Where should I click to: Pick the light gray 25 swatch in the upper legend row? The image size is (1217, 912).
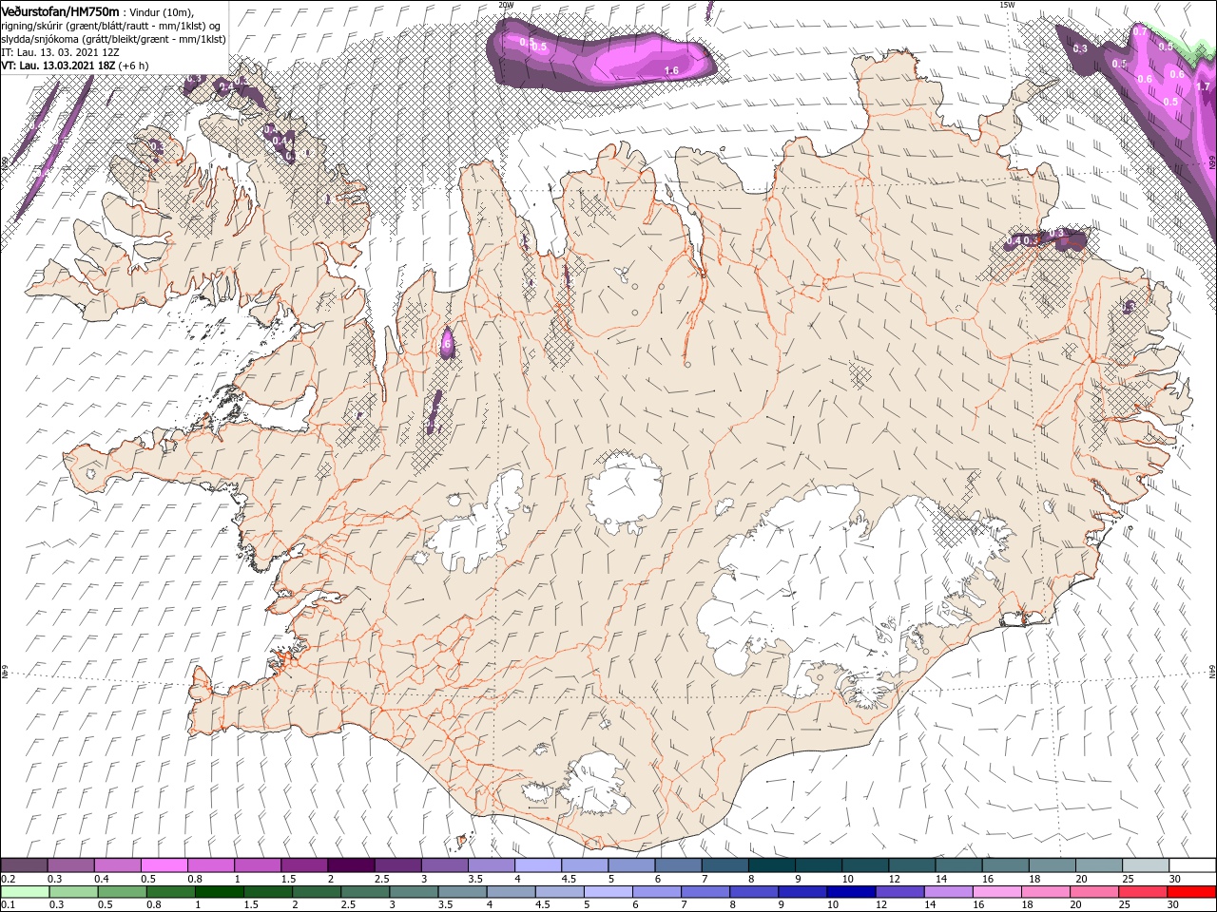point(1146,864)
